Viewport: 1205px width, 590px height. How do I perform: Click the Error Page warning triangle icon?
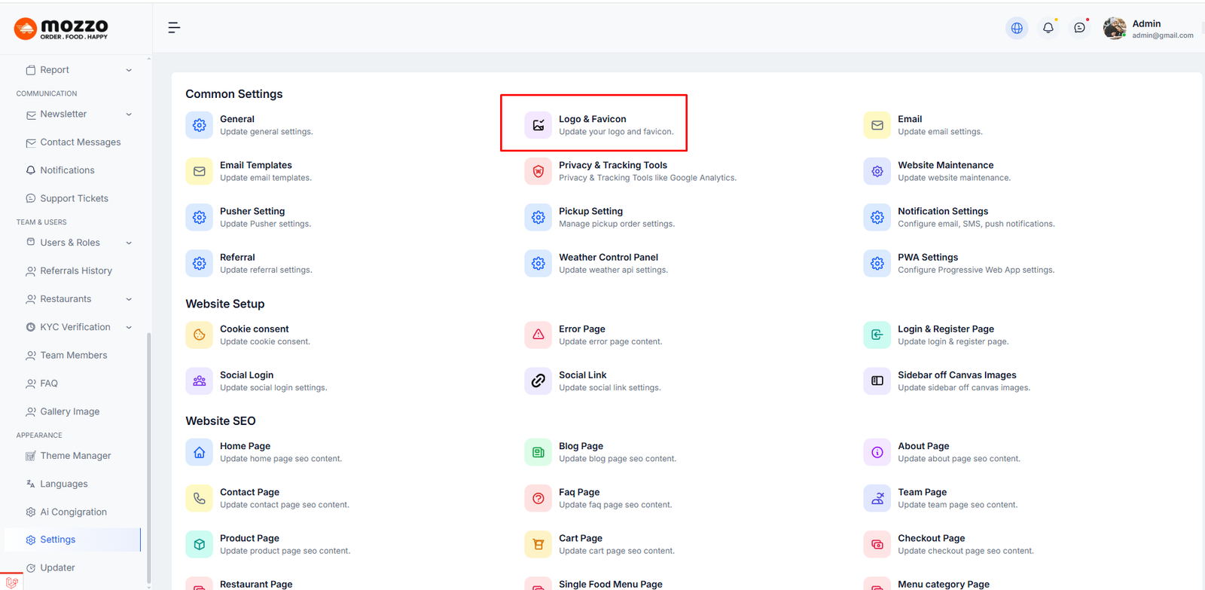[538, 335]
